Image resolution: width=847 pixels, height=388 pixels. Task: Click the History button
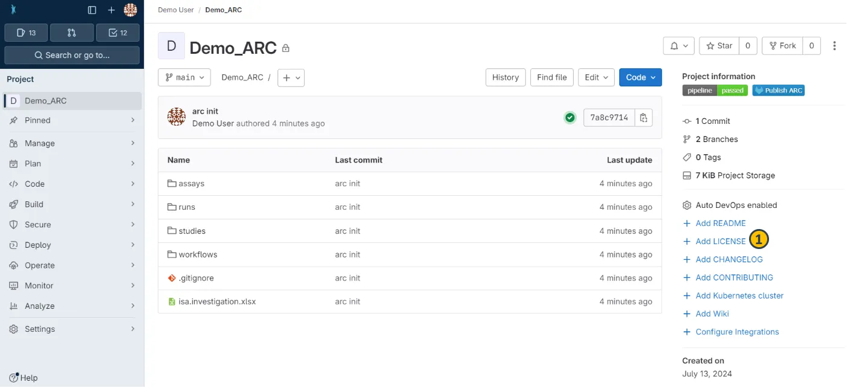505,77
